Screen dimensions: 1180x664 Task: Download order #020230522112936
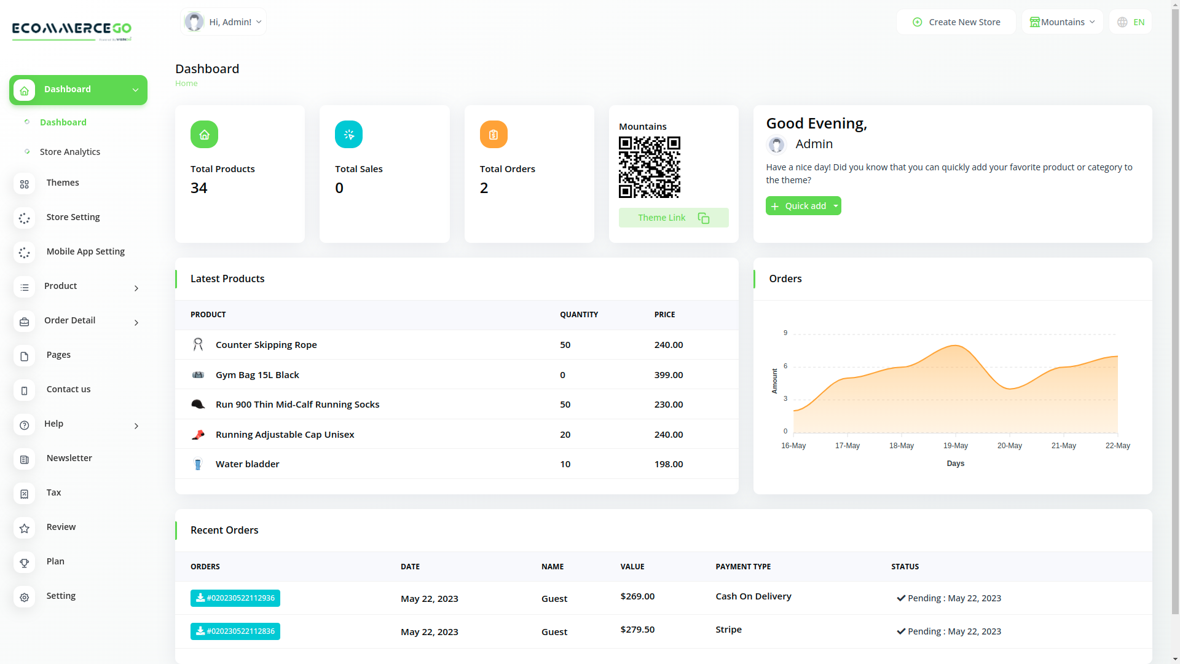[x=235, y=598]
